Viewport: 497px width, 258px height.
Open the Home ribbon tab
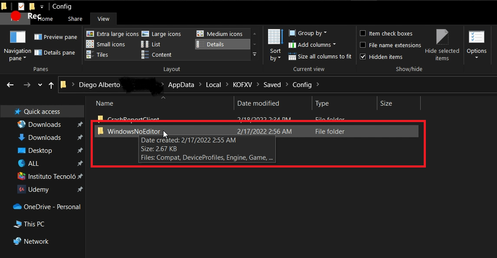pos(45,19)
